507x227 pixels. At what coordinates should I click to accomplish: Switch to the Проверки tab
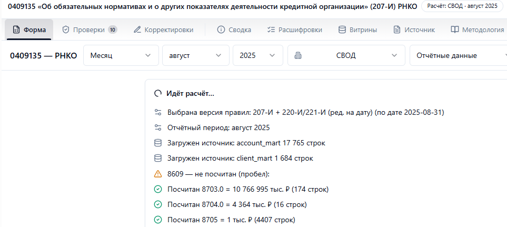point(90,29)
